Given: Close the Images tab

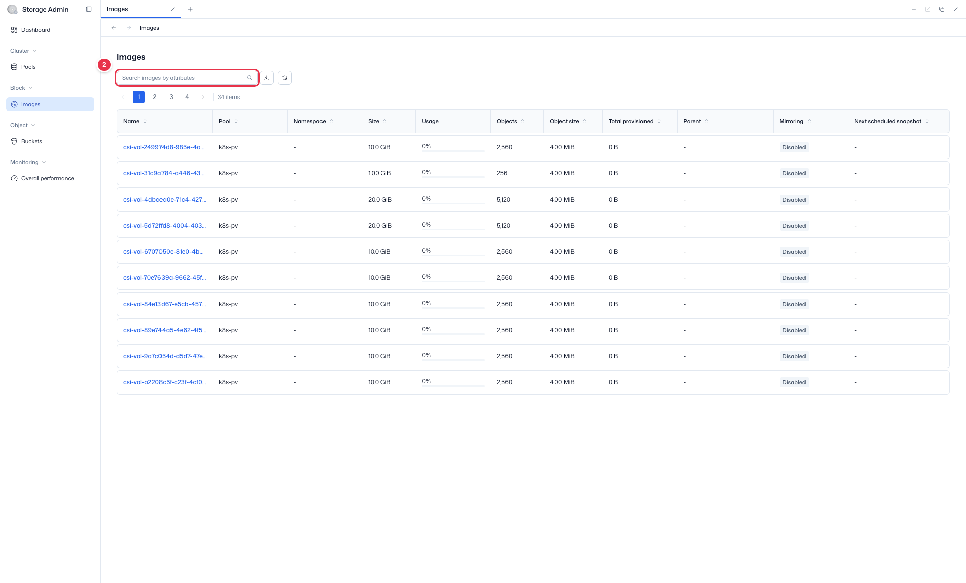Looking at the screenshot, I should (173, 9).
